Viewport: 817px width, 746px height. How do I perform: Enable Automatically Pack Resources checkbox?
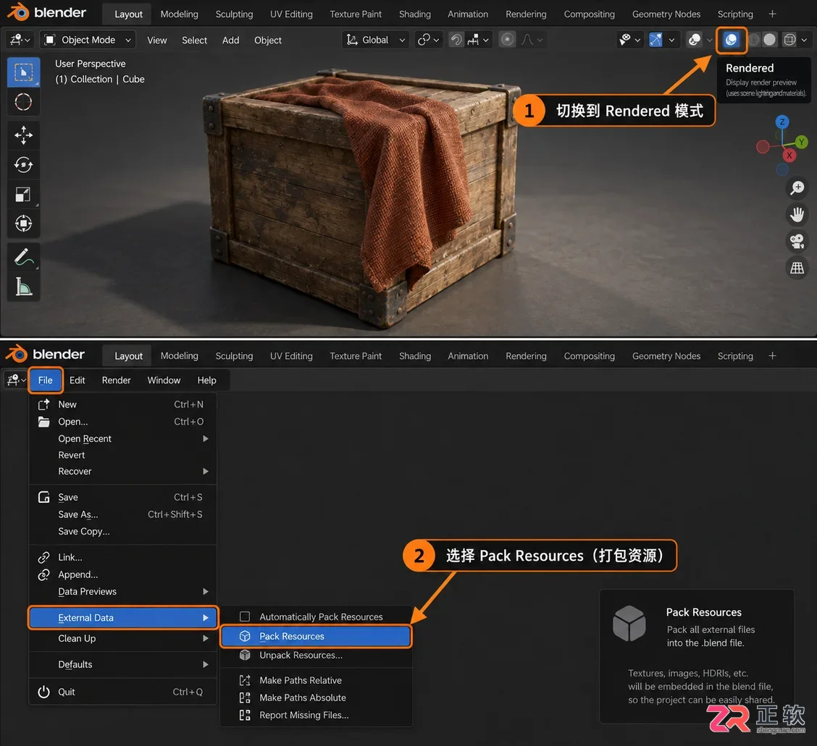[245, 617]
